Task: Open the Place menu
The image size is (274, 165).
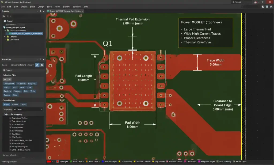Action: tap(32, 7)
